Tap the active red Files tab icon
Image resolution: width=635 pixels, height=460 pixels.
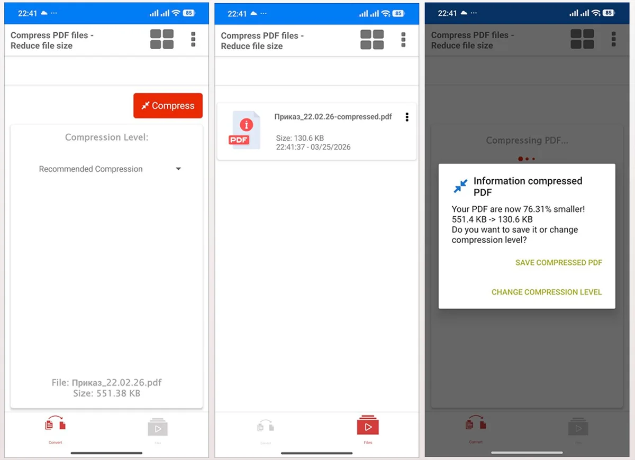368,427
